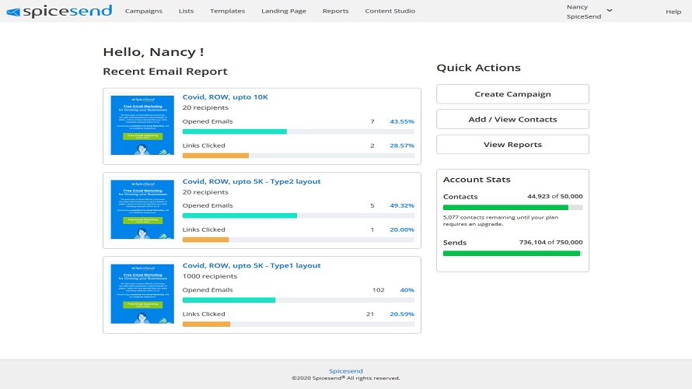Click the 28.57% links clicked rate

pos(402,145)
